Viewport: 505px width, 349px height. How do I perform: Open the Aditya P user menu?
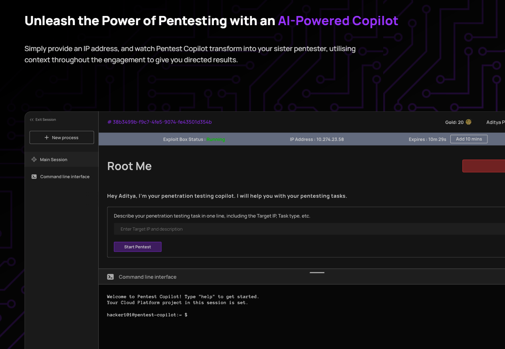pos(495,122)
